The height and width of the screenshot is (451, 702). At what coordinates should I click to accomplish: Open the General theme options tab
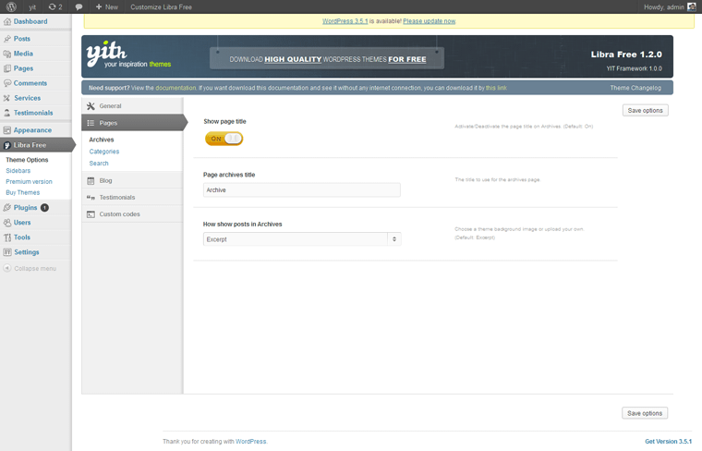point(132,105)
